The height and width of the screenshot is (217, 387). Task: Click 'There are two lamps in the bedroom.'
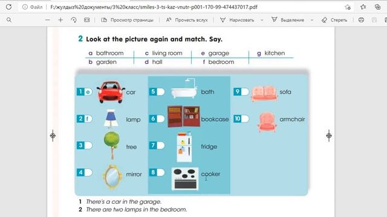point(137,210)
